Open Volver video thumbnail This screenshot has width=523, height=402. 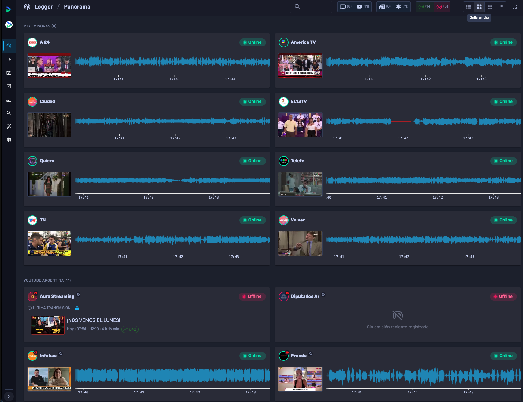(300, 243)
